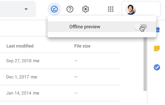
Task: Open Google Keep lightbulb side panel icon
Action: pos(157,49)
